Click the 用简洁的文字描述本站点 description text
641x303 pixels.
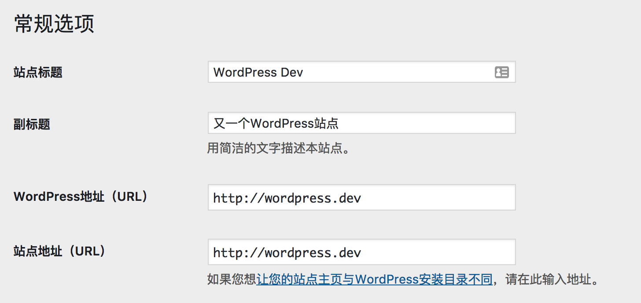click(278, 148)
